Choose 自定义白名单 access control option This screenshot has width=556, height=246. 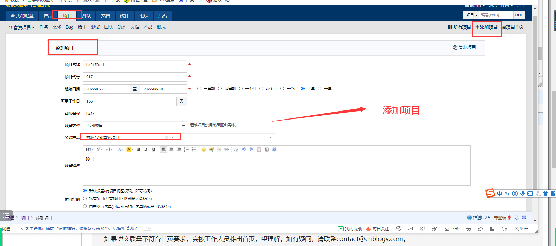point(85,206)
